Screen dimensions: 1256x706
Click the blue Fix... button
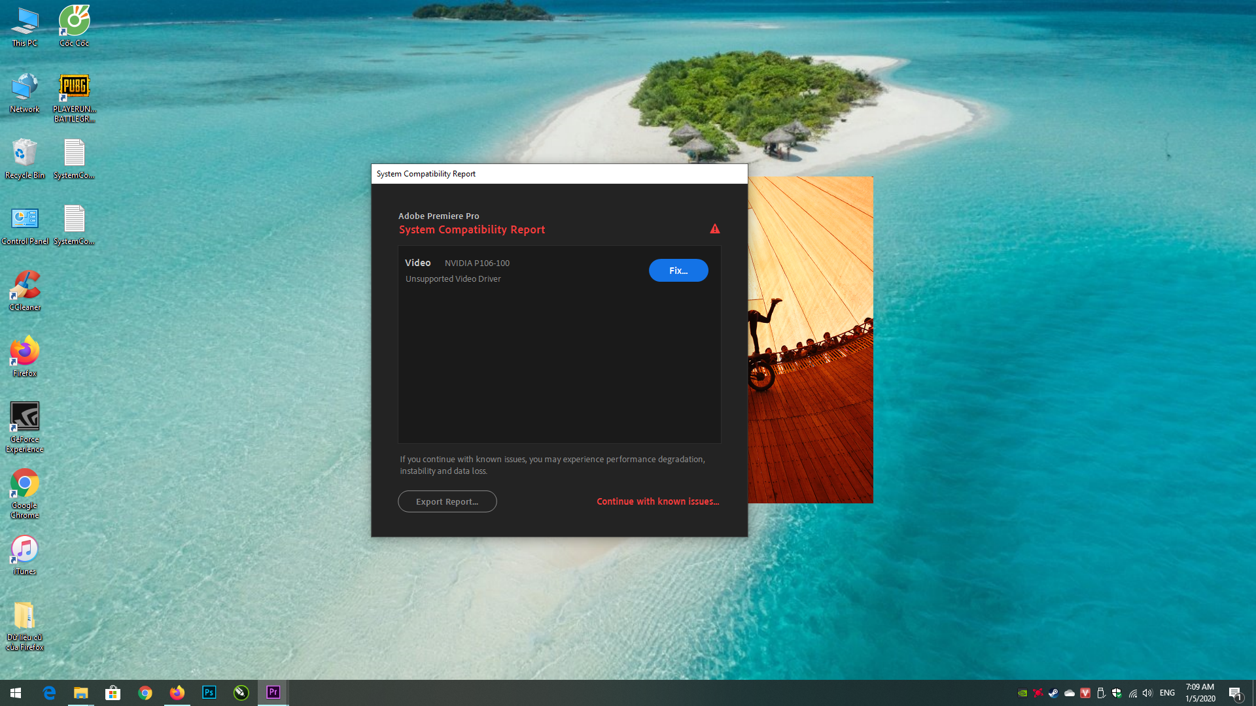(x=678, y=271)
